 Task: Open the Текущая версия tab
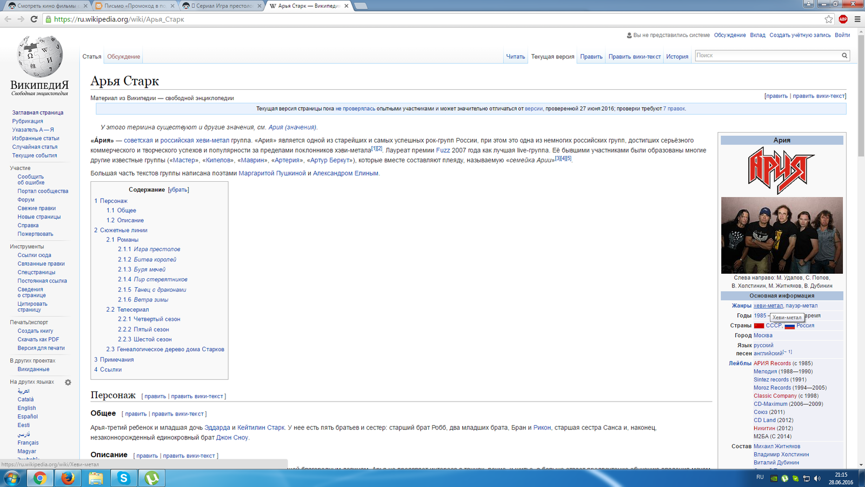553,56
